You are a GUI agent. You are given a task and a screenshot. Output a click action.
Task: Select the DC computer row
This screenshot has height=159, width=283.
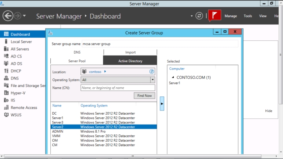[x=104, y=114]
